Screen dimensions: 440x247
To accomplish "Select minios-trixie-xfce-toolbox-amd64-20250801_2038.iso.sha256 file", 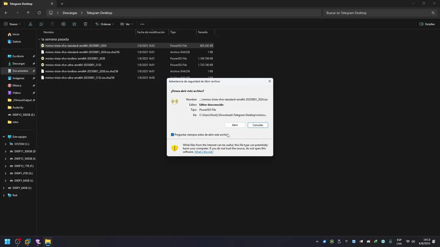I will coord(81,71).
